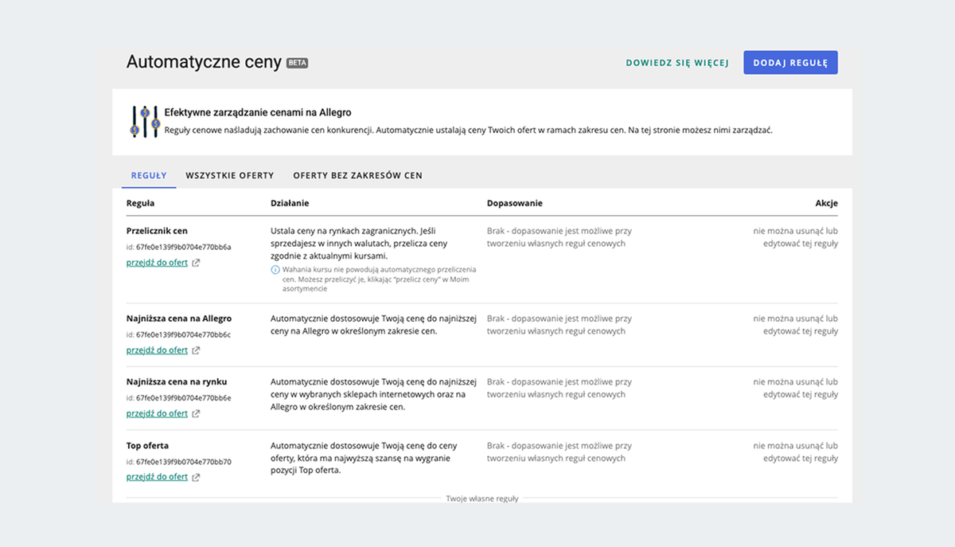
Task: Click the Automatyczne ceny page heading
Action: tap(204, 62)
